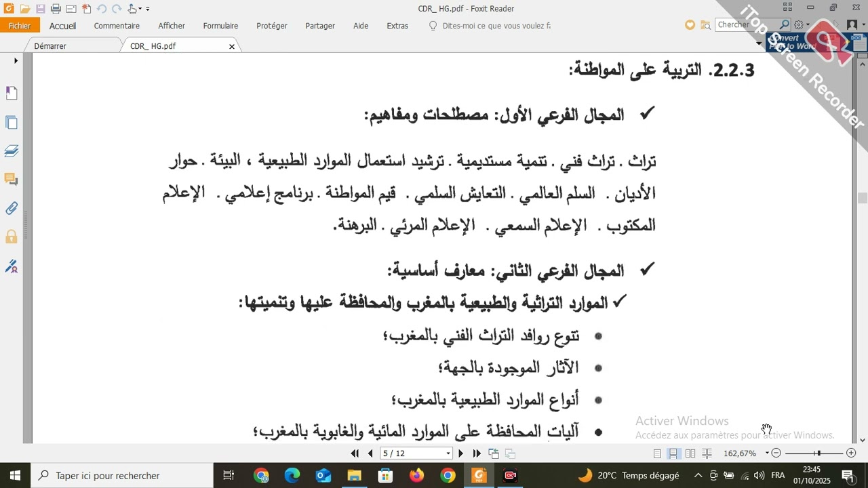
Task: Expand the left navigation panel arrow
Action: [x=16, y=61]
